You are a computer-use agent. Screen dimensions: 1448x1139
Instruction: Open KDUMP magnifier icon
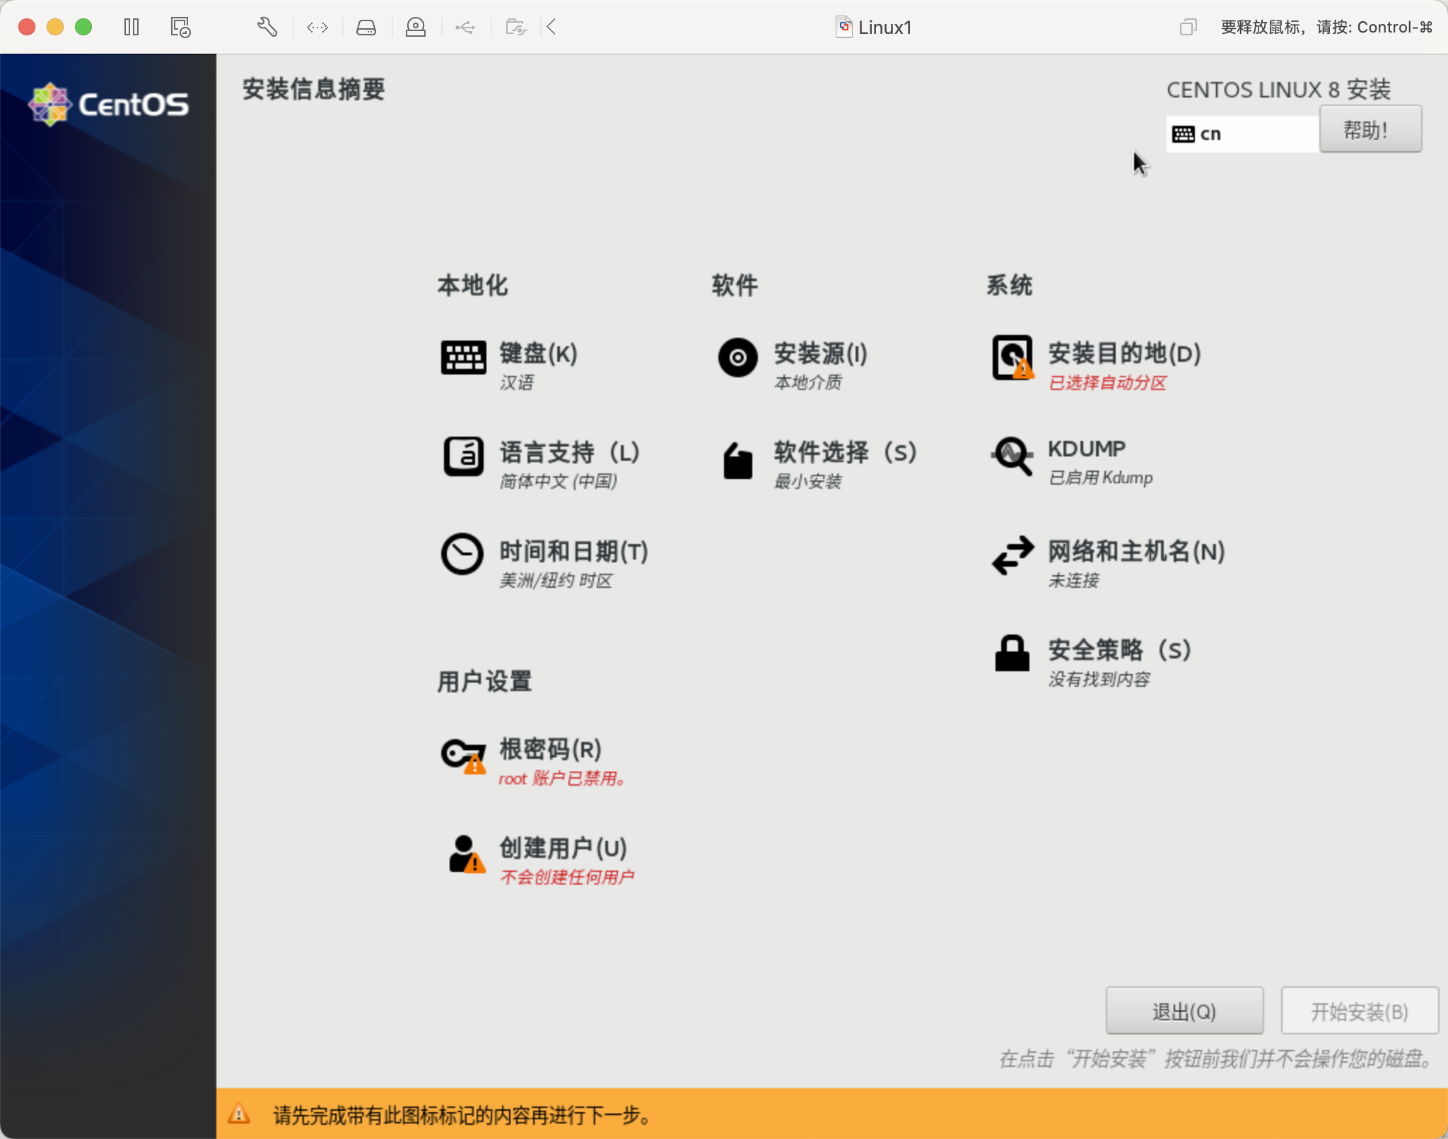pyautogui.click(x=1012, y=456)
